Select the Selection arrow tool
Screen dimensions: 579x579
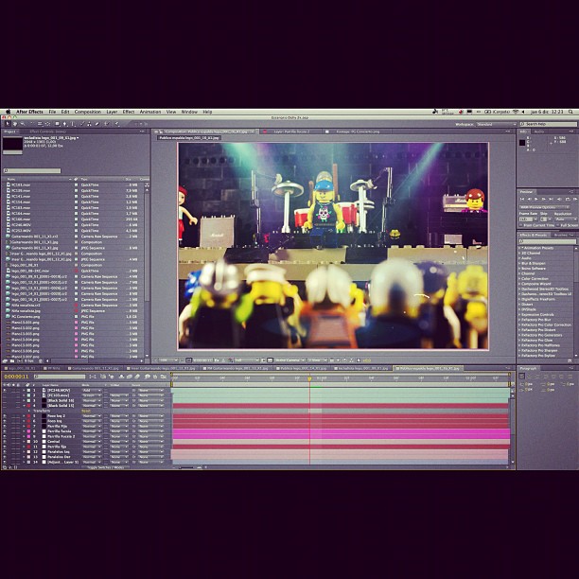(x=8, y=124)
